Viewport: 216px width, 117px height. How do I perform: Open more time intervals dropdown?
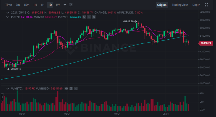65,5
